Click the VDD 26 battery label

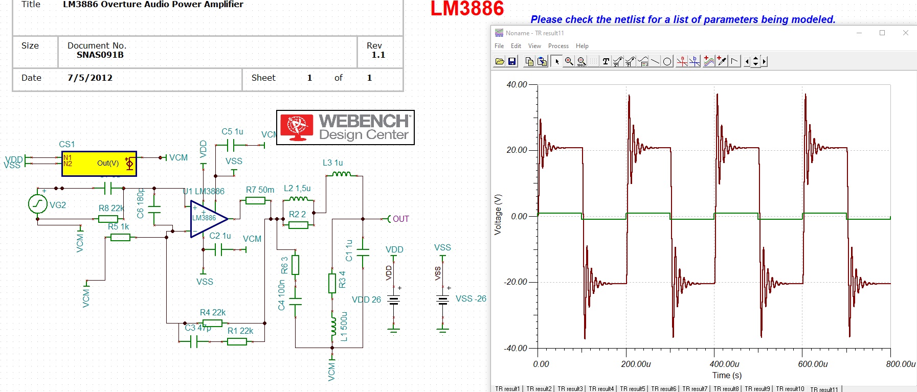(366, 299)
